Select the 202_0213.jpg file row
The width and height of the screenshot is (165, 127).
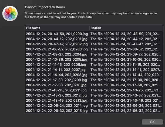pos(56,100)
